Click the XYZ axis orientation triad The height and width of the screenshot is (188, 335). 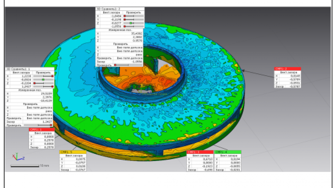[x=15, y=157]
